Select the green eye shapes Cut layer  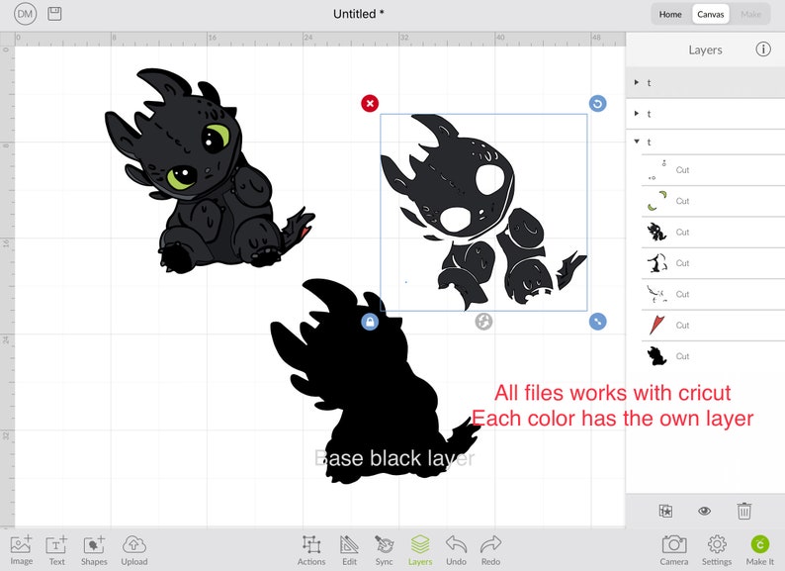(713, 201)
